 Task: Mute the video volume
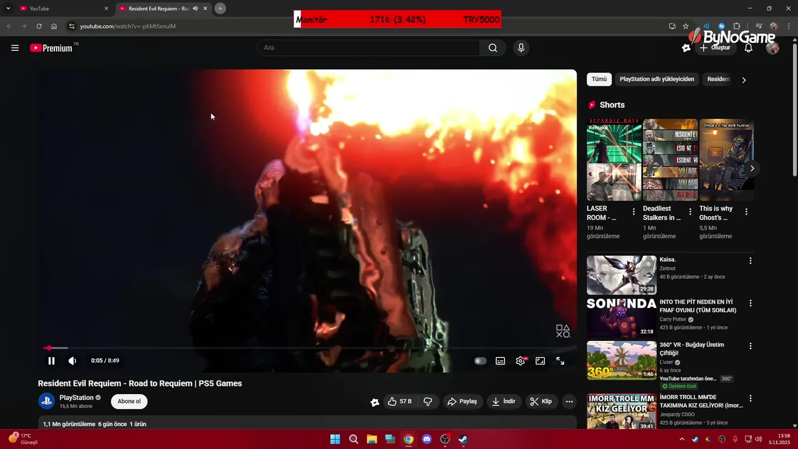pyautogui.click(x=72, y=360)
